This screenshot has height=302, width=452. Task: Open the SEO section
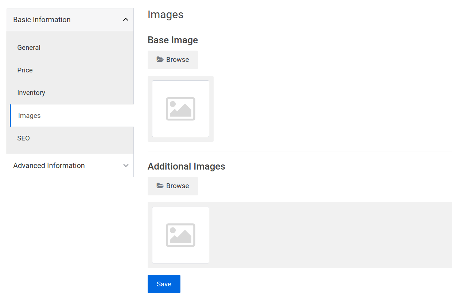[23, 138]
